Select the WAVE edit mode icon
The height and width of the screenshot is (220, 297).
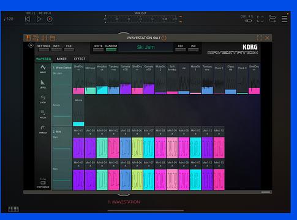43,69
